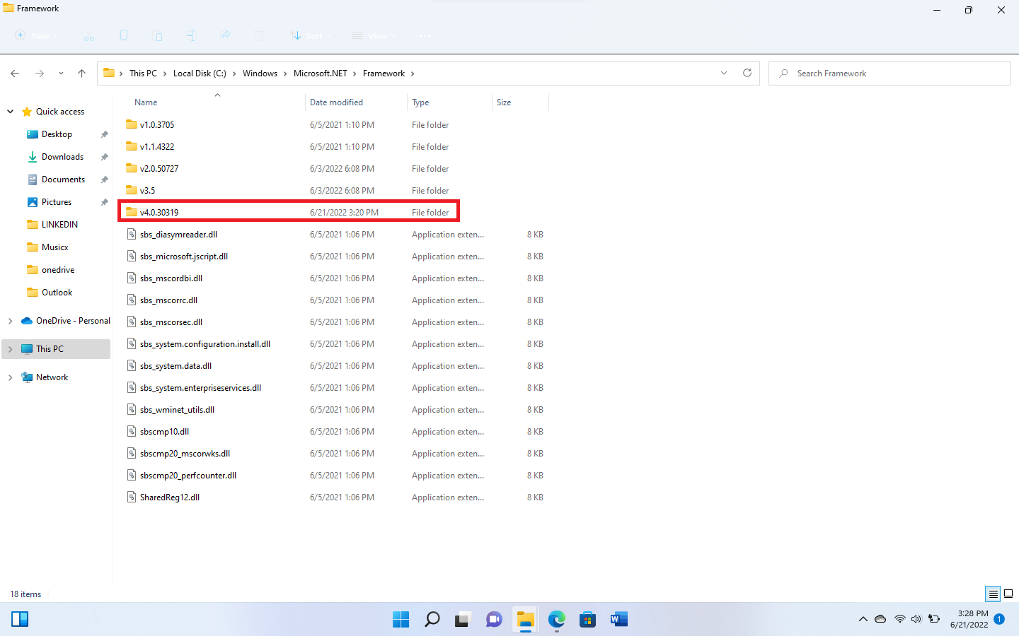Select onedrive folder in sidebar
The width and height of the screenshot is (1019, 636).
click(58, 270)
